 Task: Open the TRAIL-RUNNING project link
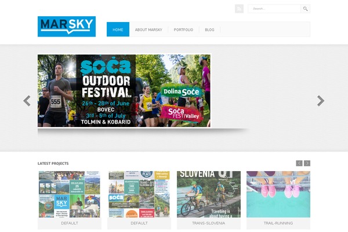pyautogui.click(x=278, y=223)
